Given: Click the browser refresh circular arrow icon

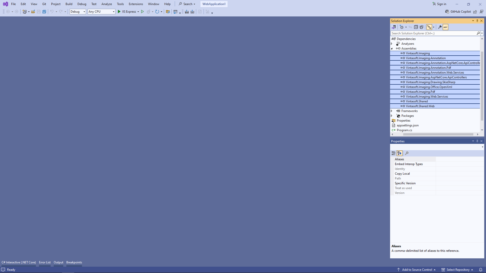Looking at the screenshot, I should (x=157, y=12).
